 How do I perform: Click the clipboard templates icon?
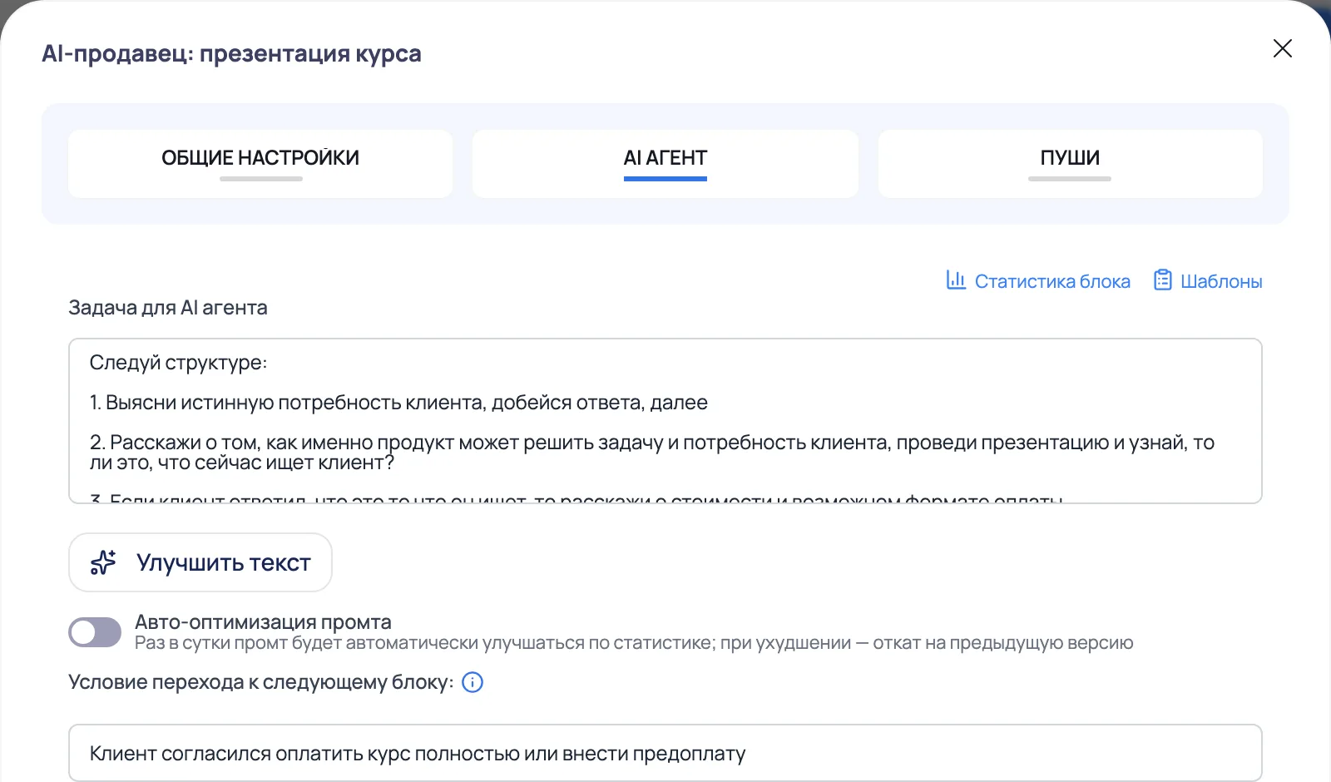coord(1163,280)
